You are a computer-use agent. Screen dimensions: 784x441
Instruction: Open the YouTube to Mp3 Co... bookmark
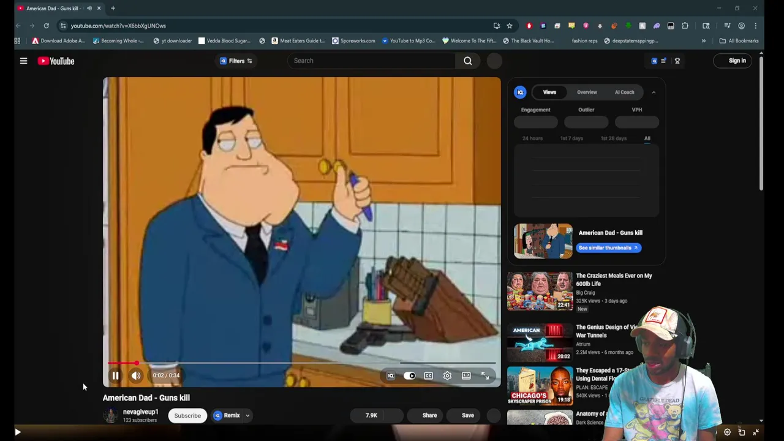click(x=408, y=40)
